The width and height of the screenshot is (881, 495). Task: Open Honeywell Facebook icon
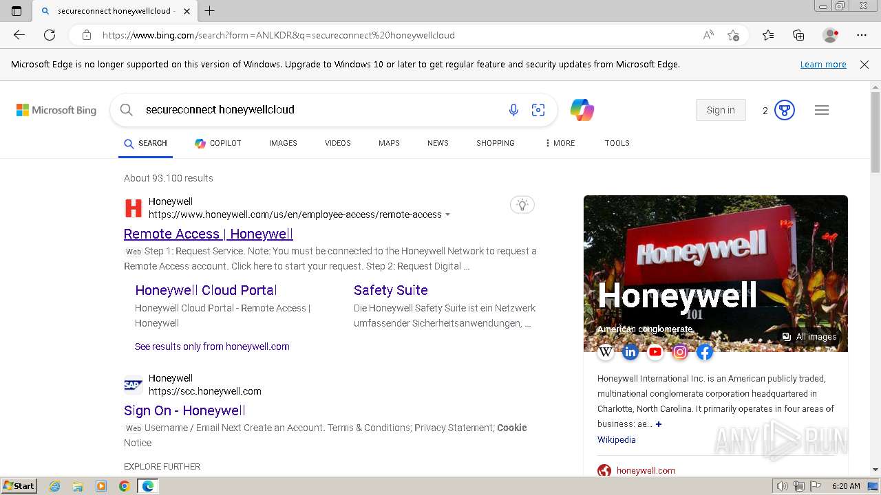pos(705,352)
